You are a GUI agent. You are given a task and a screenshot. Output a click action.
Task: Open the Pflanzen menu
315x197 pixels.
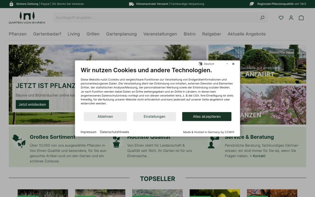17,34
